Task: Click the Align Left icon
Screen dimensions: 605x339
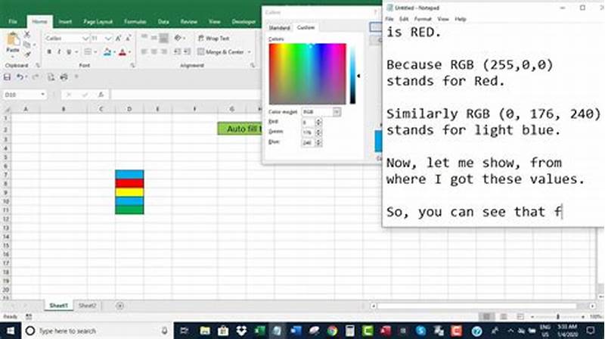Action: click(144, 51)
